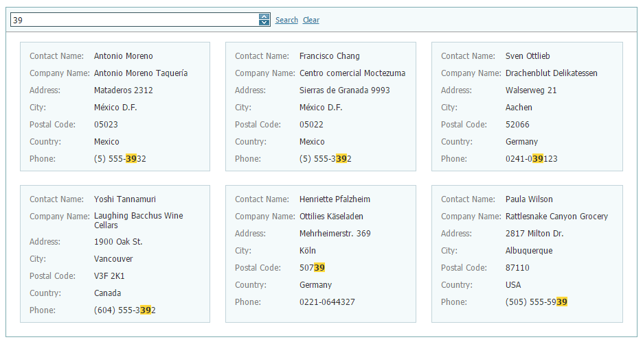Click address 2817 Milton Dr.
The width and height of the screenshot is (643, 344).
click(534, 234)
